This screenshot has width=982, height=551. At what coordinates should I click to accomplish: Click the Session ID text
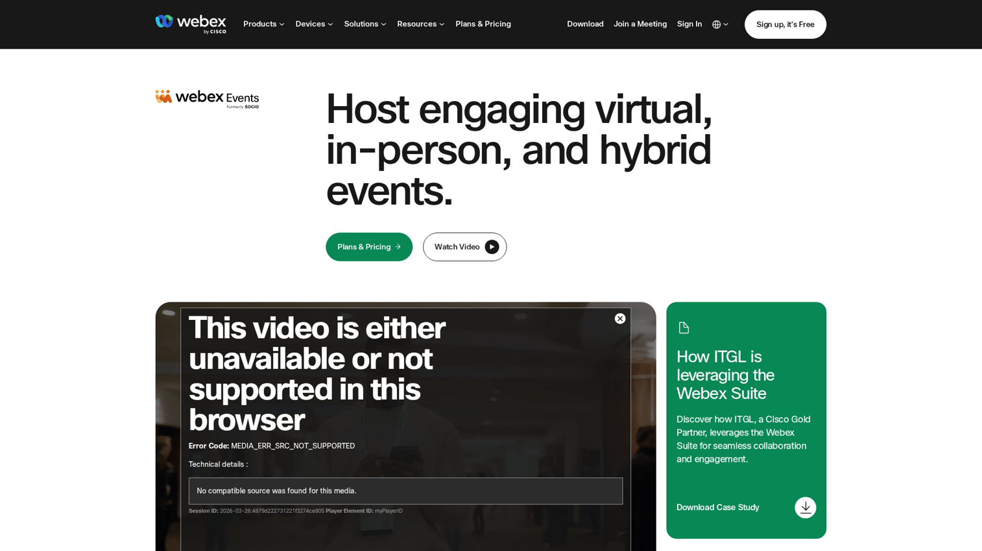click(256, 511)
